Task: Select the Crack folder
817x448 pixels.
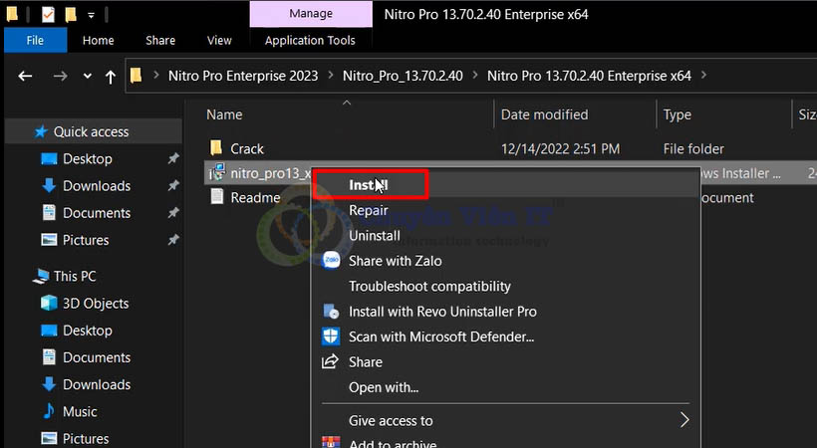Action: pyautogui.click(x=247, y=149)
